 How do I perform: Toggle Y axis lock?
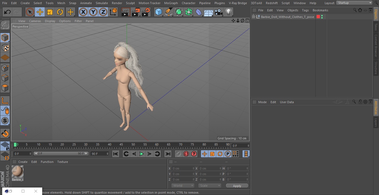click(x=93, y=12)
